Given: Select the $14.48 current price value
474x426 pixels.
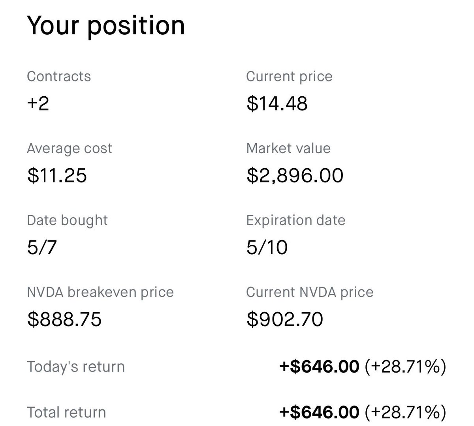Looking at the screenshot, I should pos(277,104).
